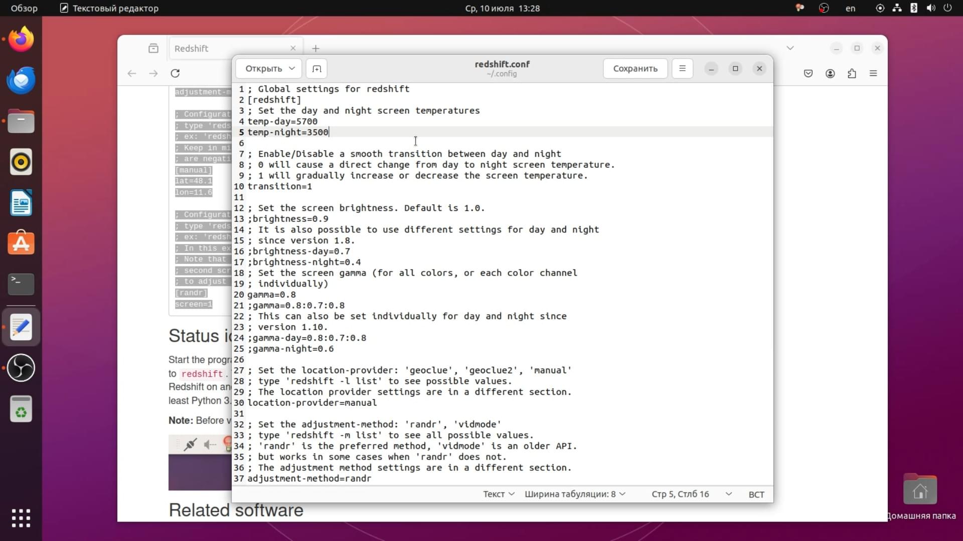Open a new Firefox tab
Image resolution: width=963 pixels, height=541 pixels.
click(x=315, y=49)
